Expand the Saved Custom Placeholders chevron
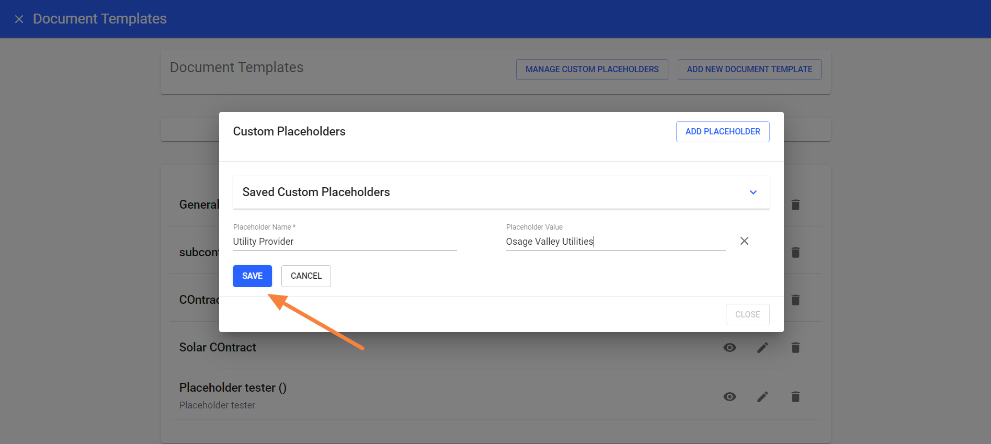This screenshot has width=991, height=444. point(753,192)
